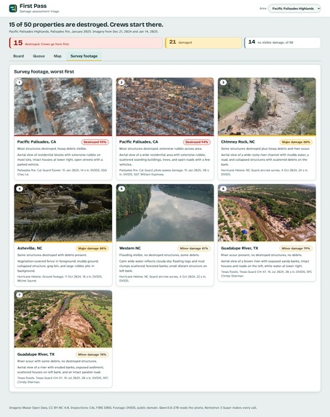Screen dimensions: 330x417
Task: Open the Area dropdown Pacific Palisades Highlands
Action: [294, 9]
